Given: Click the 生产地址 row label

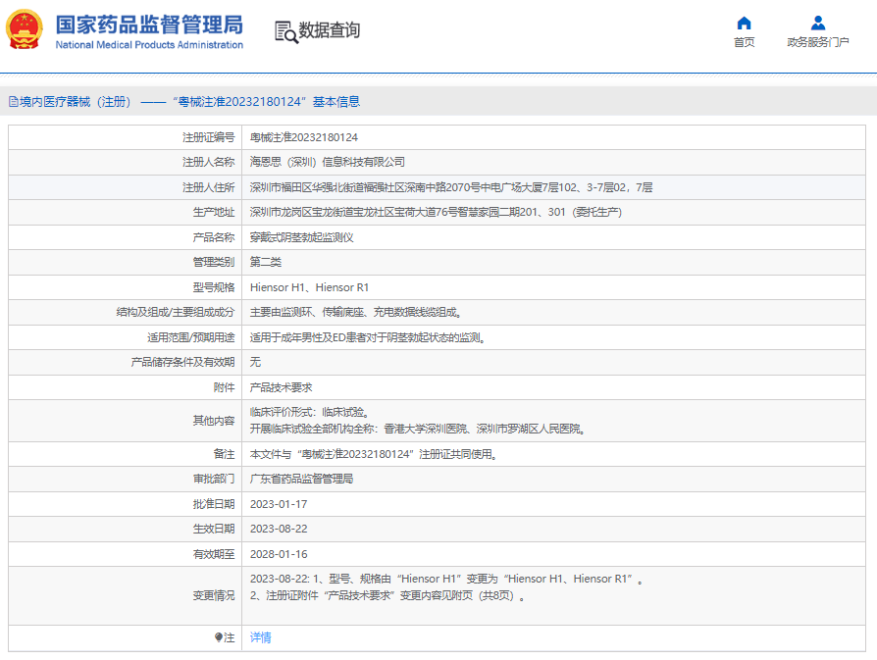Looking at the screenshot, I should [214, 212].
